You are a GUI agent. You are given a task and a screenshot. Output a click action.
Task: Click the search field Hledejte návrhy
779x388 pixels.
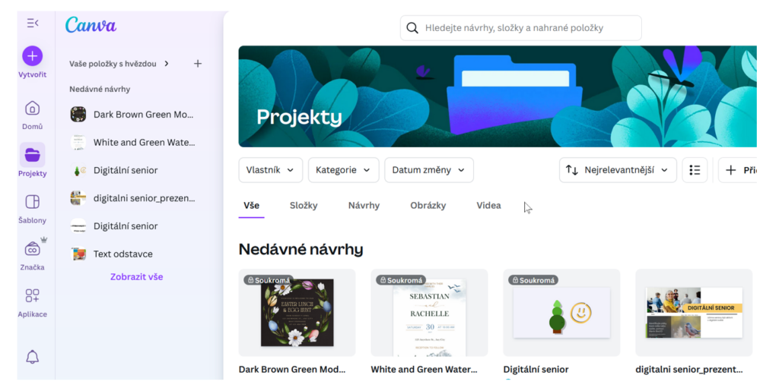tap(520, 28)
